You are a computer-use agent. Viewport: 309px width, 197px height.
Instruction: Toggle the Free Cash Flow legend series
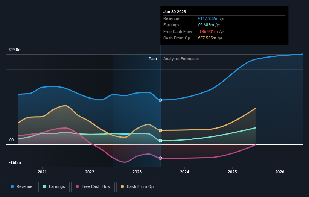point(93,187)
